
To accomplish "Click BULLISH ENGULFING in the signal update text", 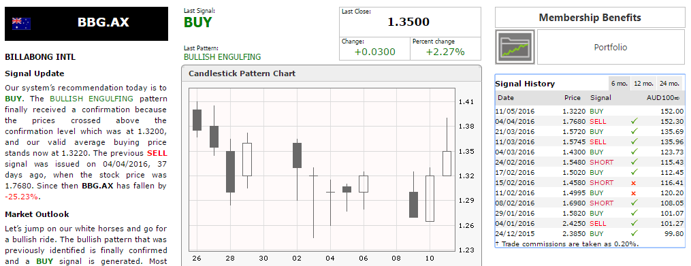I will pos(91,99).
